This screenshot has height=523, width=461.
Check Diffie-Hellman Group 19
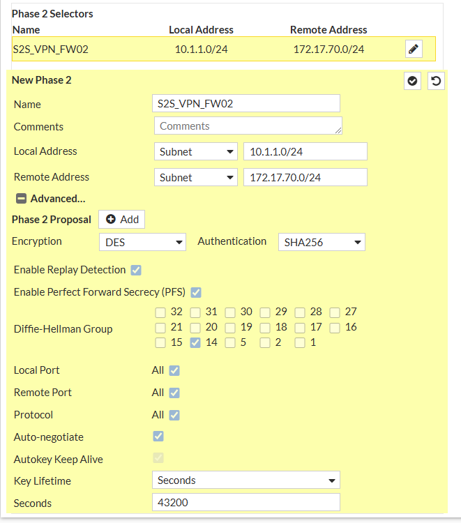(x=230, y=328)
